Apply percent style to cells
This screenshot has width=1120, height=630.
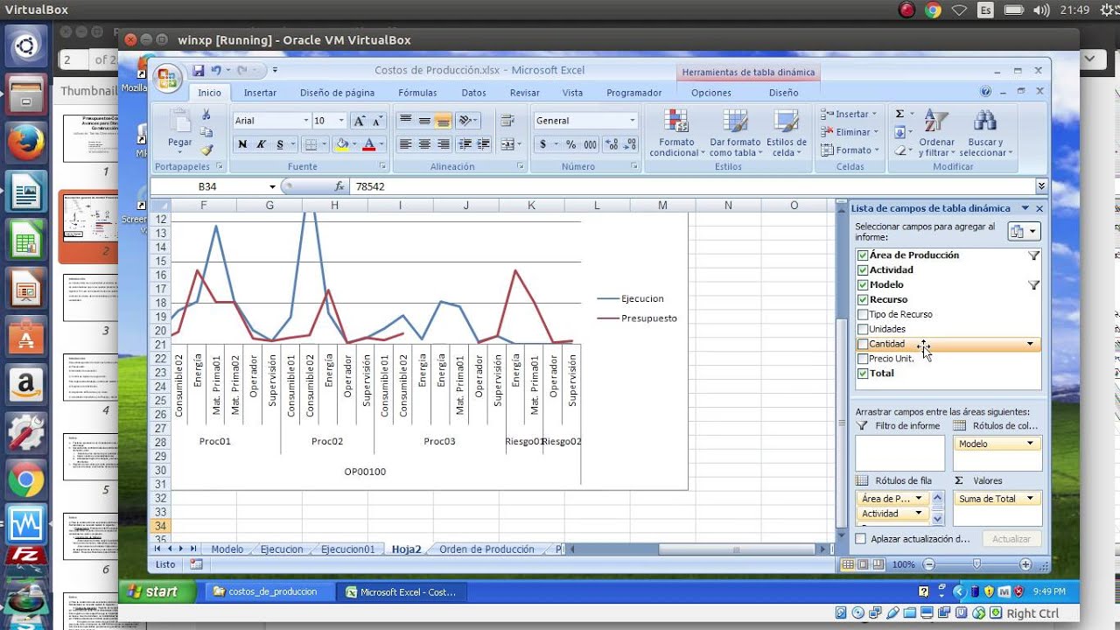(x=570, y=144)
